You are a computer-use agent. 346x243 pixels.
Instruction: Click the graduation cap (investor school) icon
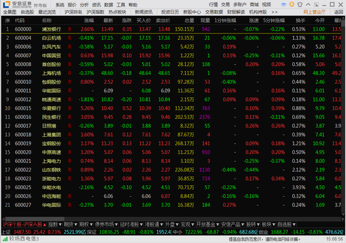pos(284,5)
